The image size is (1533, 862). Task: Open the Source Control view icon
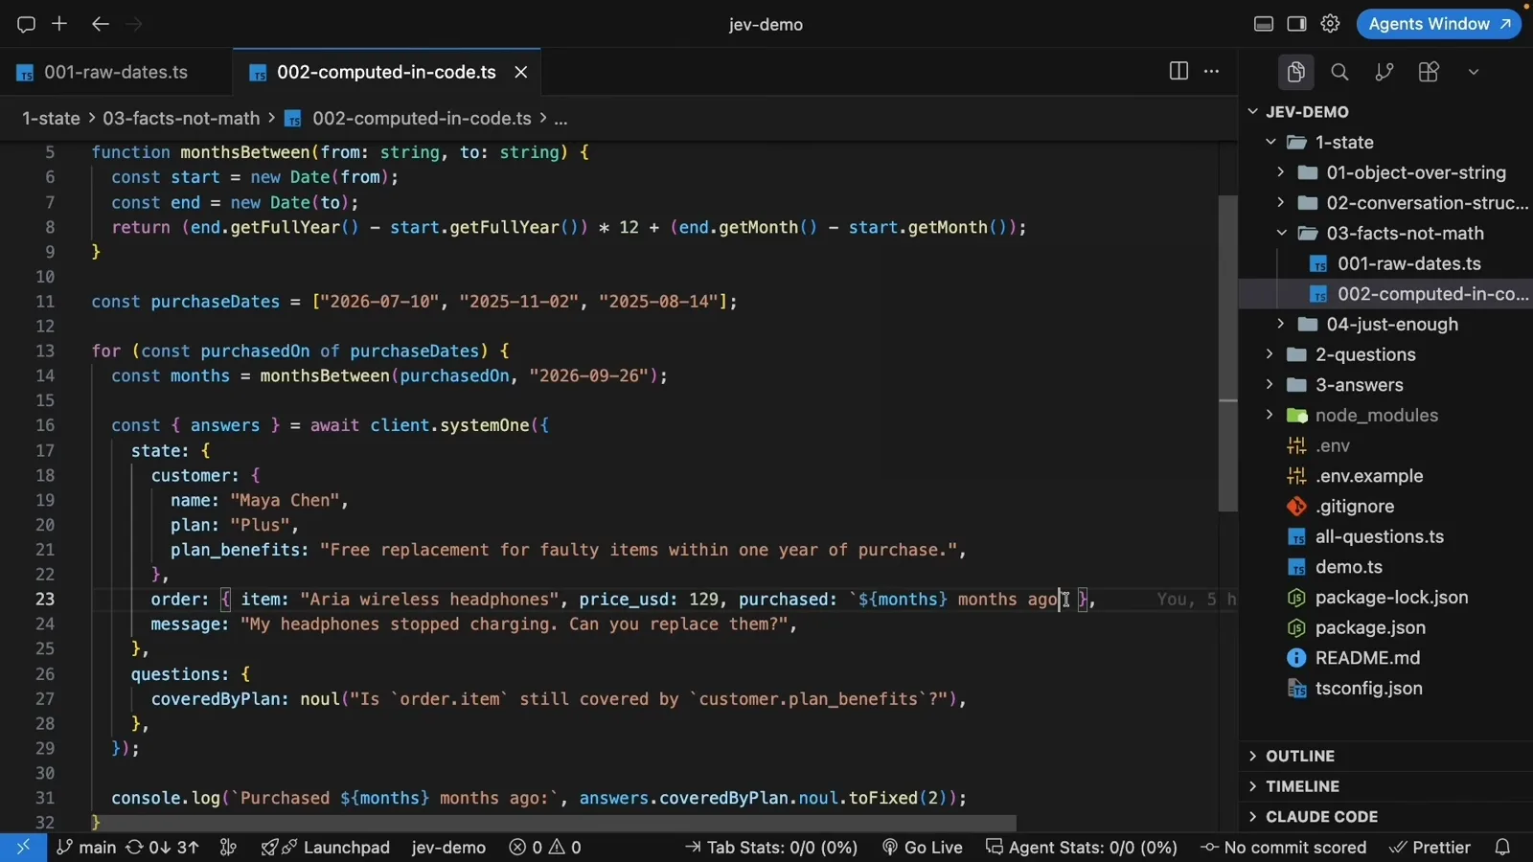tap(1384, 72)
